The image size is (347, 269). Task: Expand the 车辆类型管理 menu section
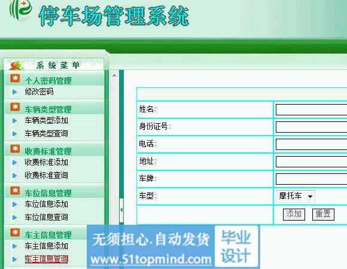tap(48, 109)
